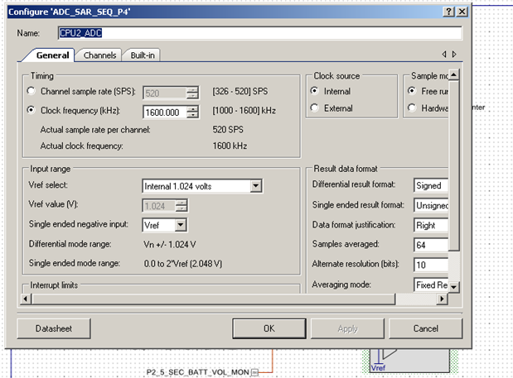Switch to the Channels tab
The image size is (513, 378).
[100, 55]
